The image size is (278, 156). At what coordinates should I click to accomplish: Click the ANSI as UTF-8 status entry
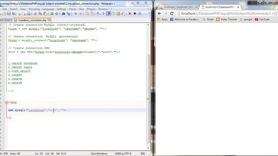pos(123,153)
